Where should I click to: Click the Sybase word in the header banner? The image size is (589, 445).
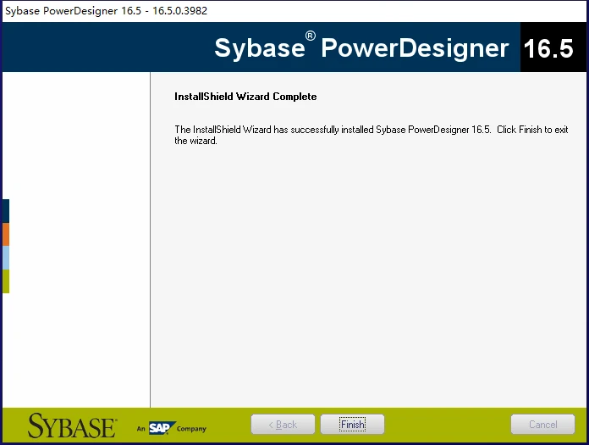coord(260,48)
